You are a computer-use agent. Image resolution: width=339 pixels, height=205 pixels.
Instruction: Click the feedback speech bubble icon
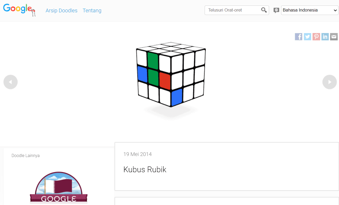(276, 10)
